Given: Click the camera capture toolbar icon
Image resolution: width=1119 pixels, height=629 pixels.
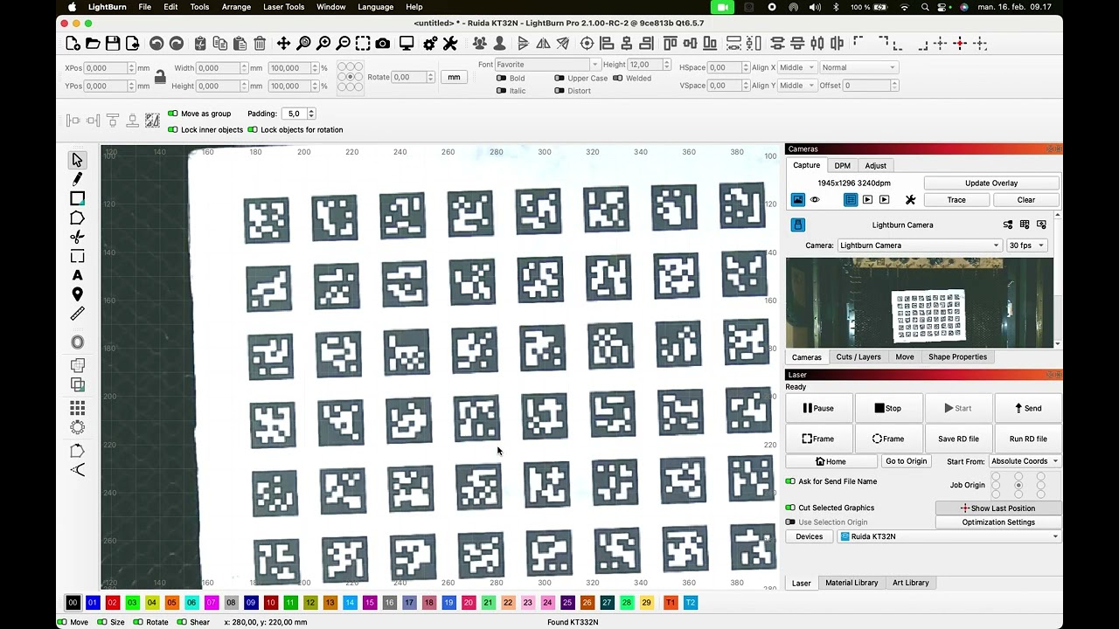Looking at the screenshot, I should click(x=383, y=44).
